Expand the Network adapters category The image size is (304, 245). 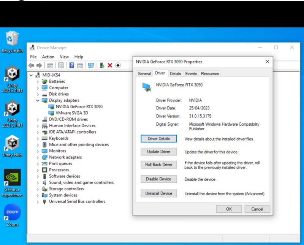click(37, 157)
